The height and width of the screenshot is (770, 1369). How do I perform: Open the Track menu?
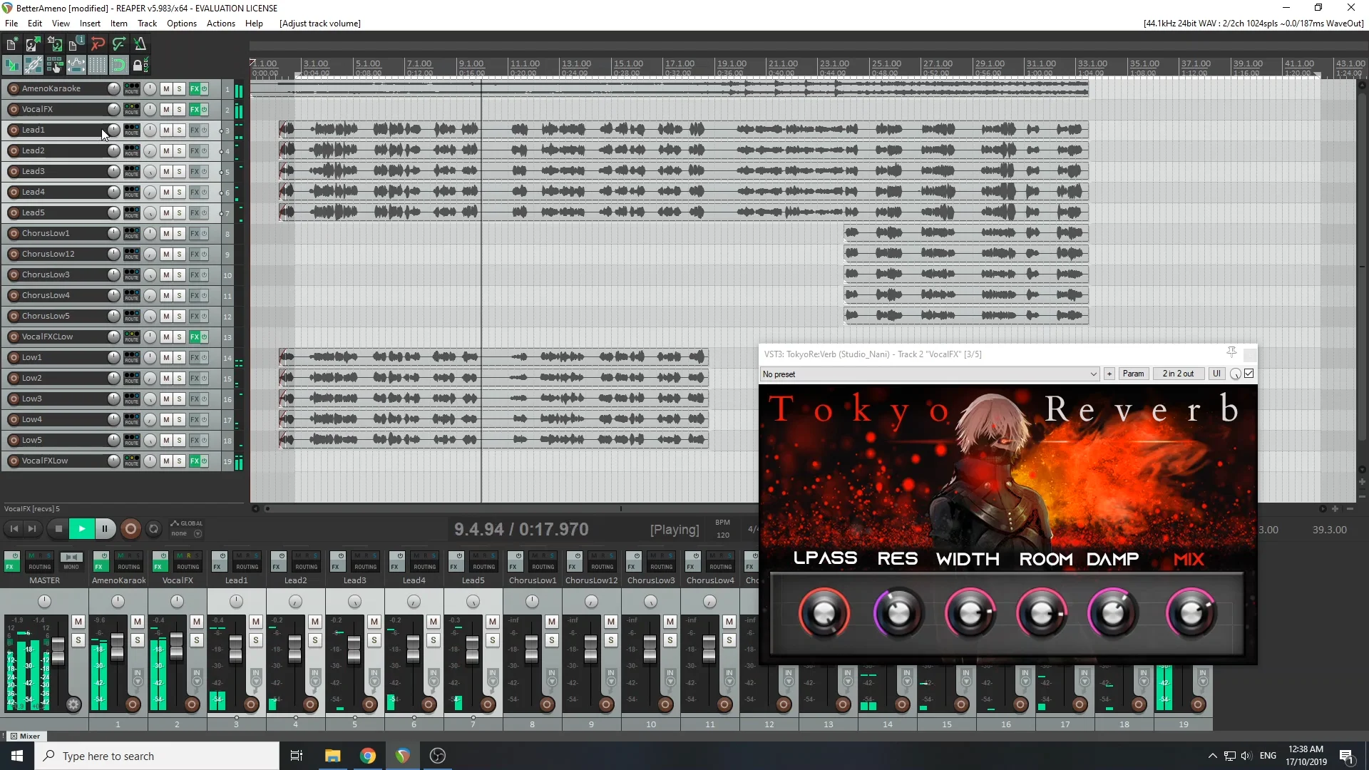pos(146,23)
